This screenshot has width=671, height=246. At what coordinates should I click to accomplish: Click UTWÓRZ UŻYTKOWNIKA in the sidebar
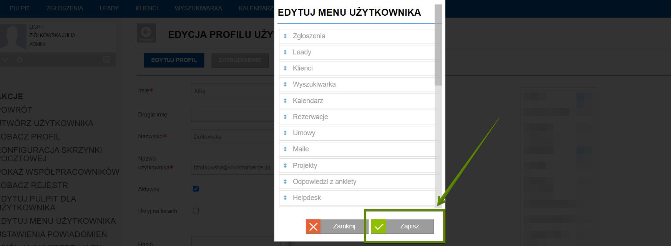pos(47,123)
